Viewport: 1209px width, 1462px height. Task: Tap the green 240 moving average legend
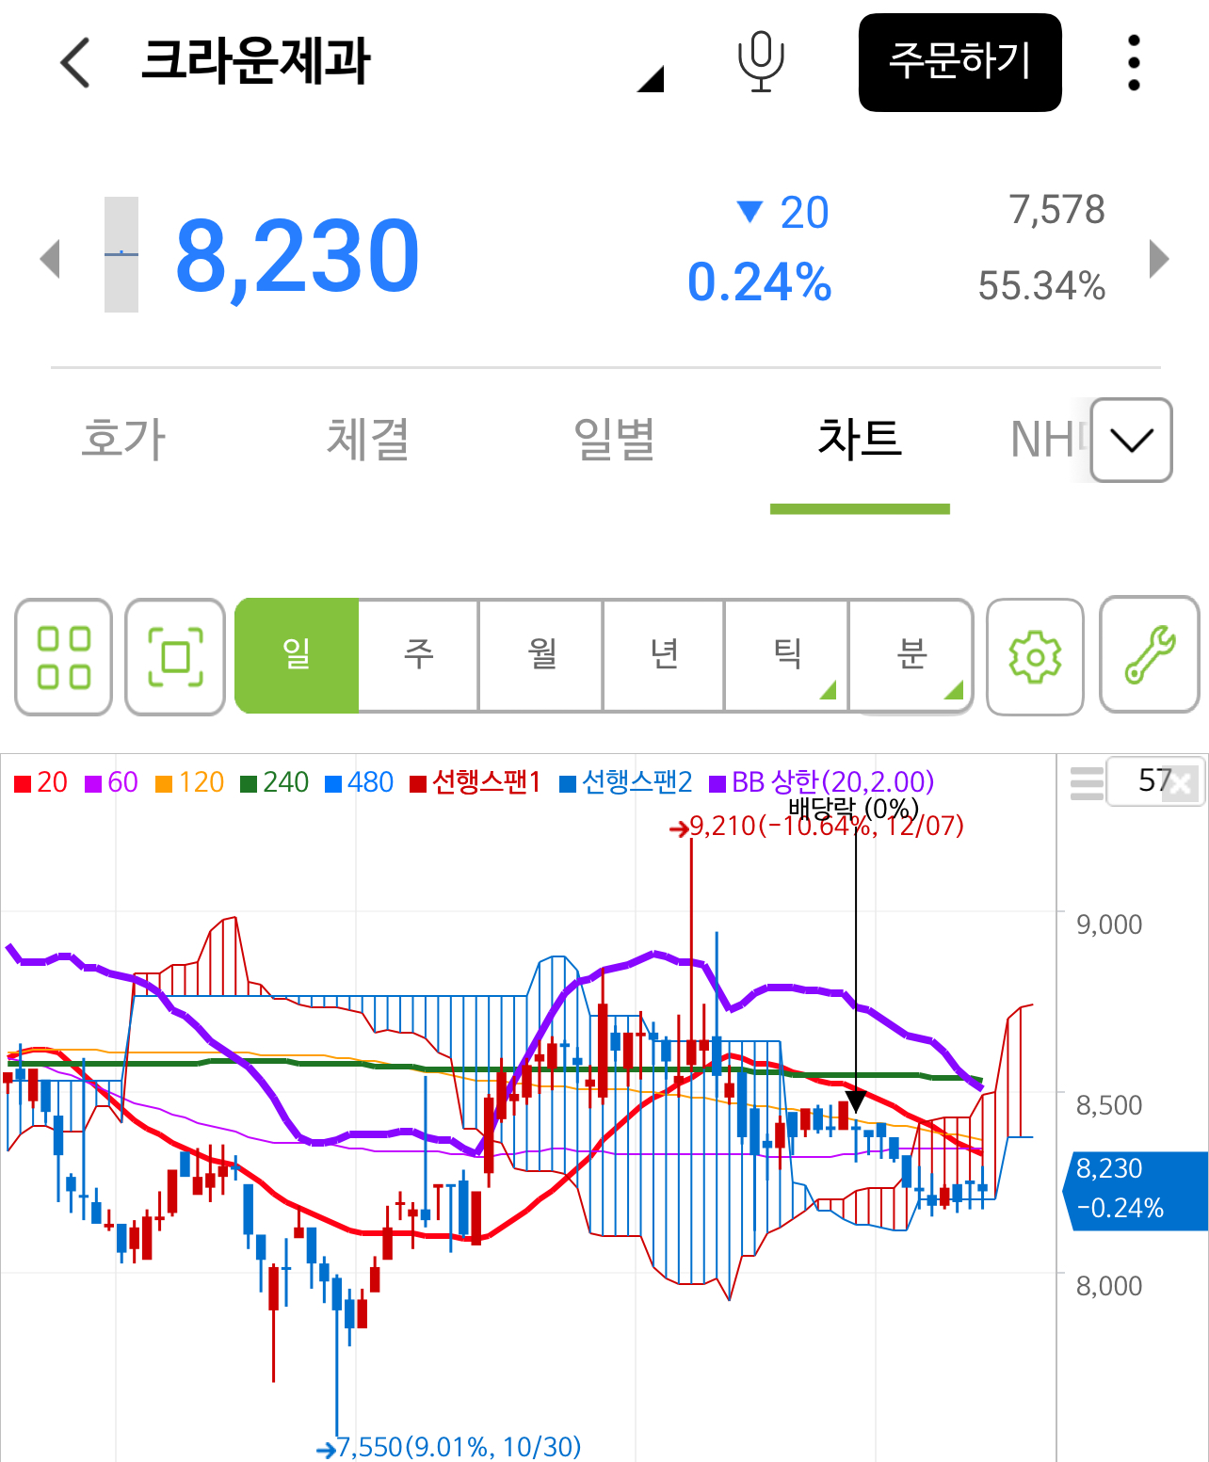click(x=275, y=782)
